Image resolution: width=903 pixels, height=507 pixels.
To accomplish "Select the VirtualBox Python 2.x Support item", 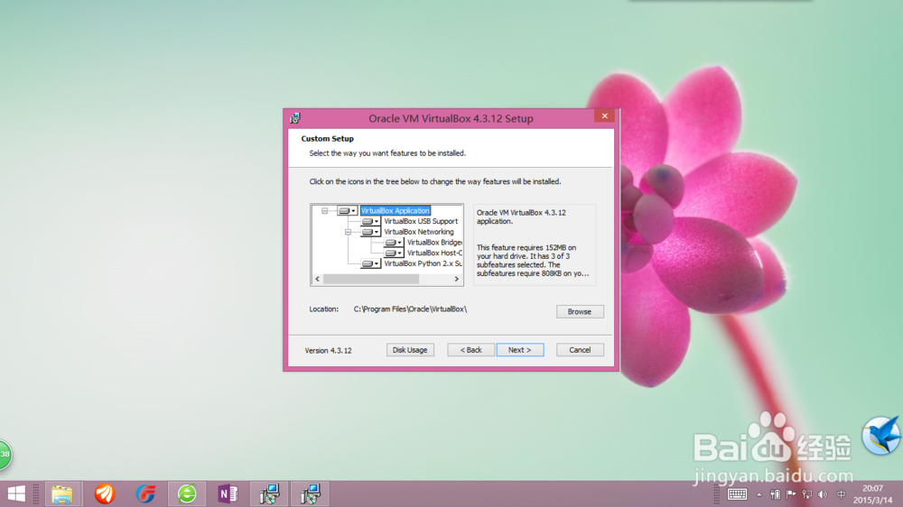I will pyautogui.click(x=423, y=263).
